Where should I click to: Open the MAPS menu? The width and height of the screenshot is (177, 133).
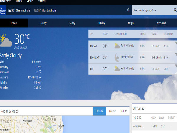click(19, 1)
